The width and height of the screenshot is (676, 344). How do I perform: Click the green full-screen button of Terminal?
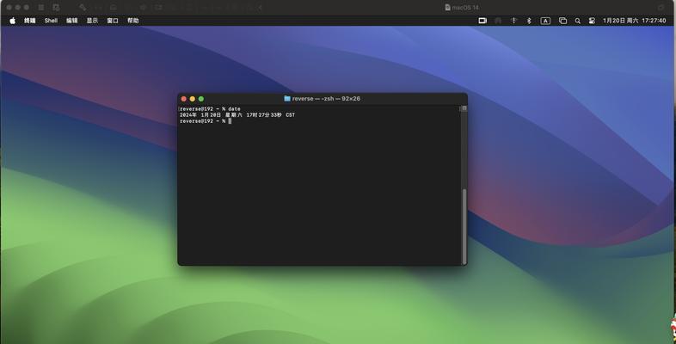(x=202, y=99)
